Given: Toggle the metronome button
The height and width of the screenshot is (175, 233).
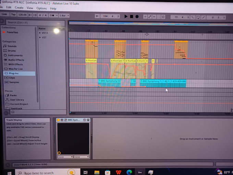Looking at the screenshot, I should pyautogui.click(x=52, y=15).
